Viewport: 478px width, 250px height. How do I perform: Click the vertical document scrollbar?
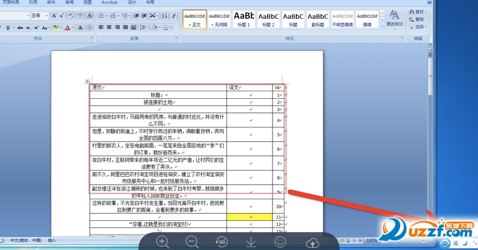(430, 143)
